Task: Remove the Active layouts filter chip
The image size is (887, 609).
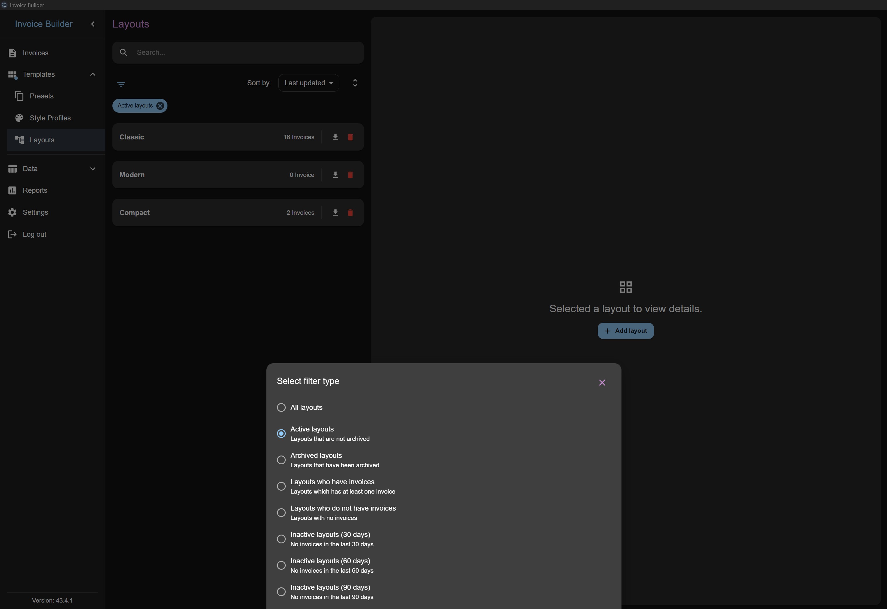Action: [x=160, y=106]
